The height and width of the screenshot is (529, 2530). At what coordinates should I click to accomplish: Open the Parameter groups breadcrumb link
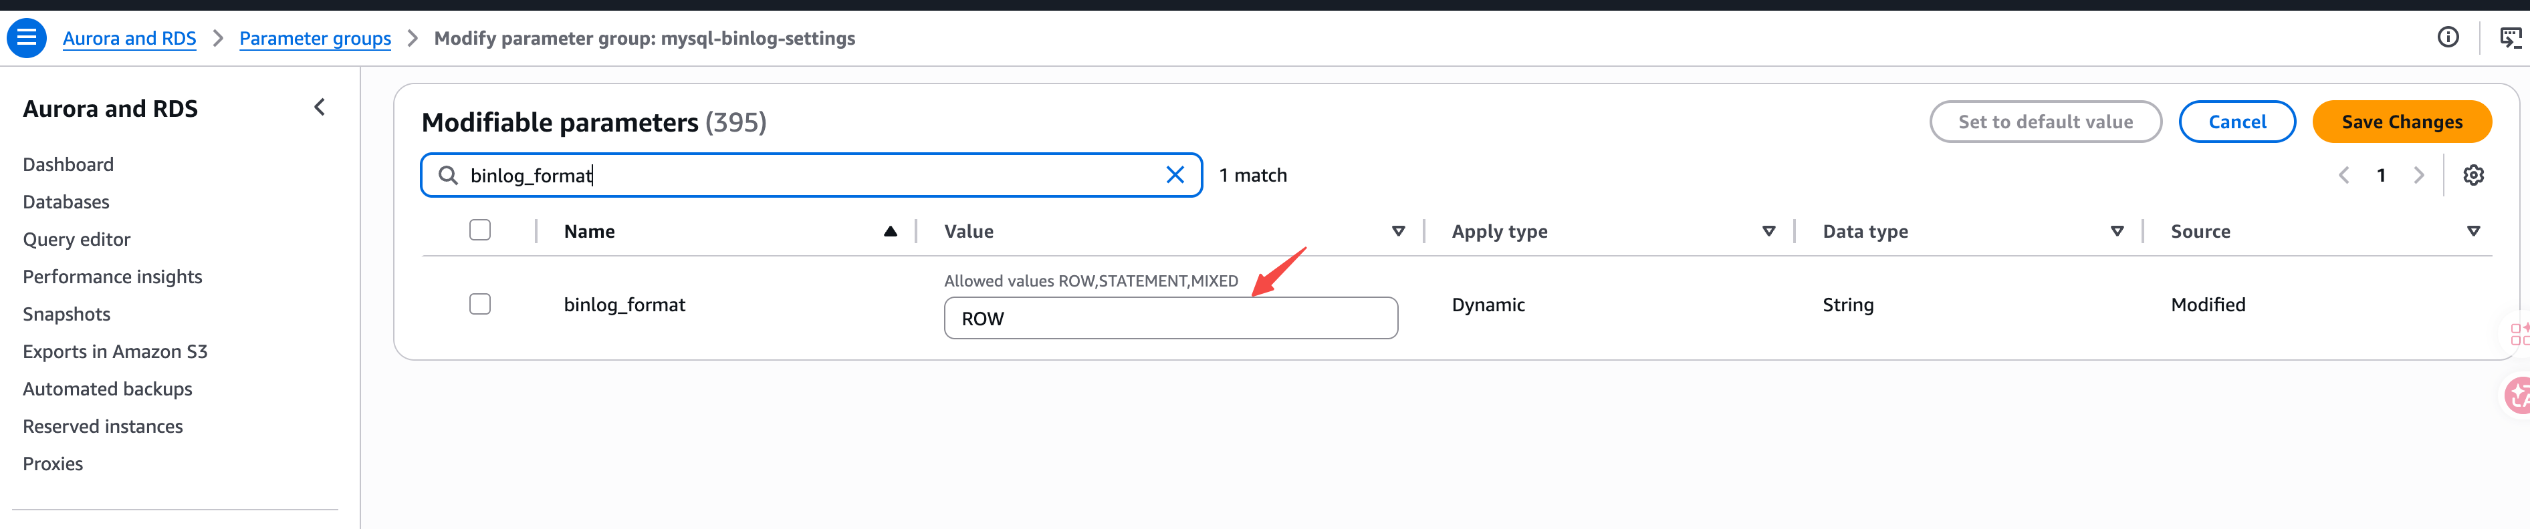(316, 38)
